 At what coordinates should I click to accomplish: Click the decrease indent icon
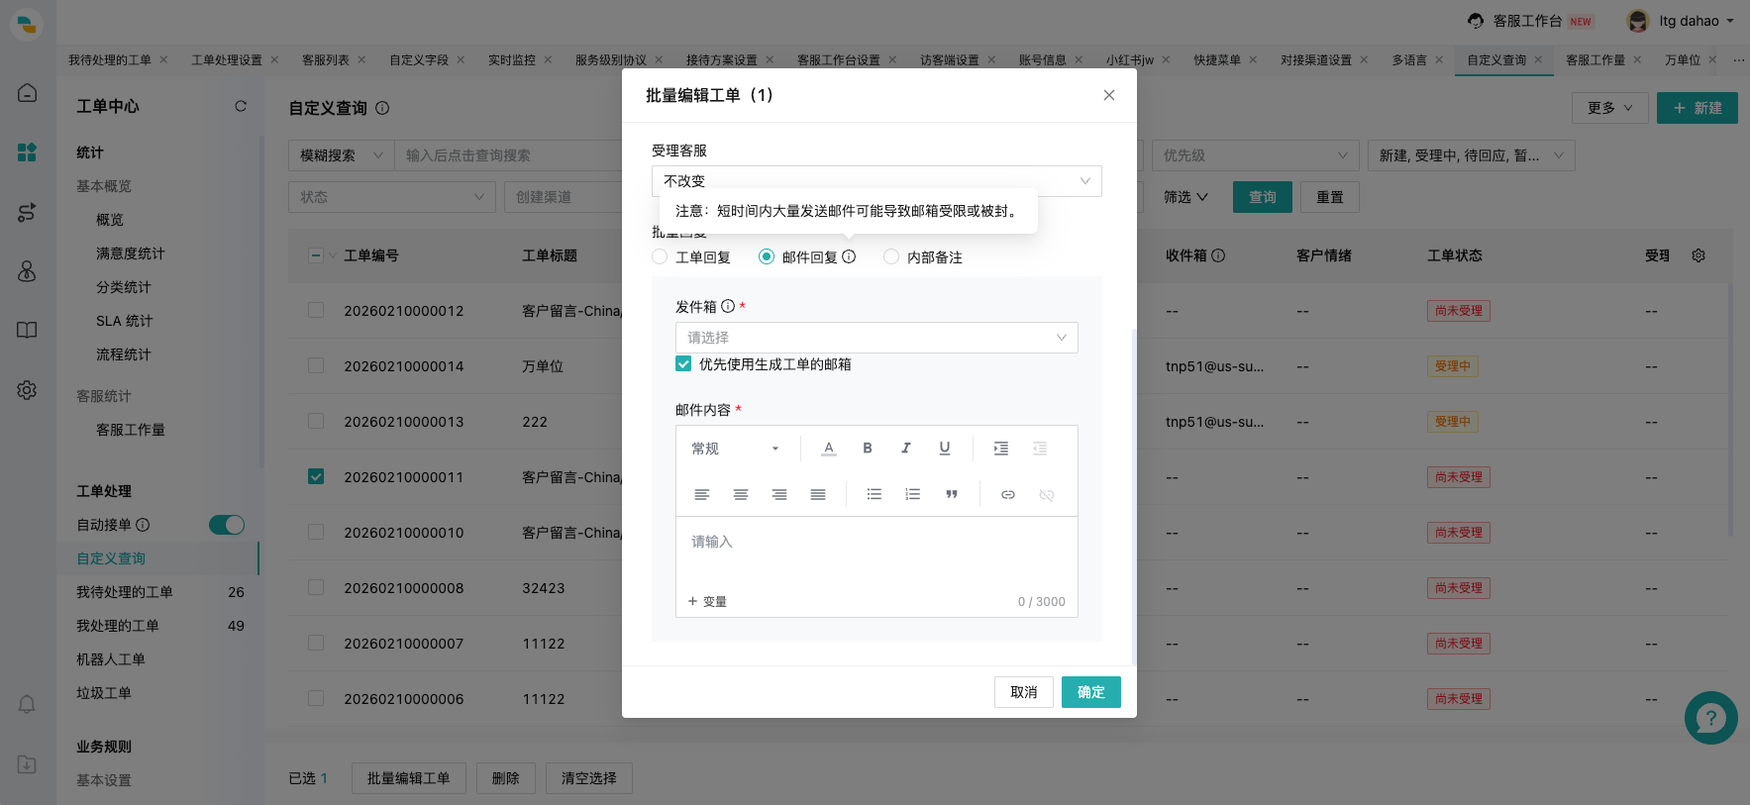point(1040,449)
